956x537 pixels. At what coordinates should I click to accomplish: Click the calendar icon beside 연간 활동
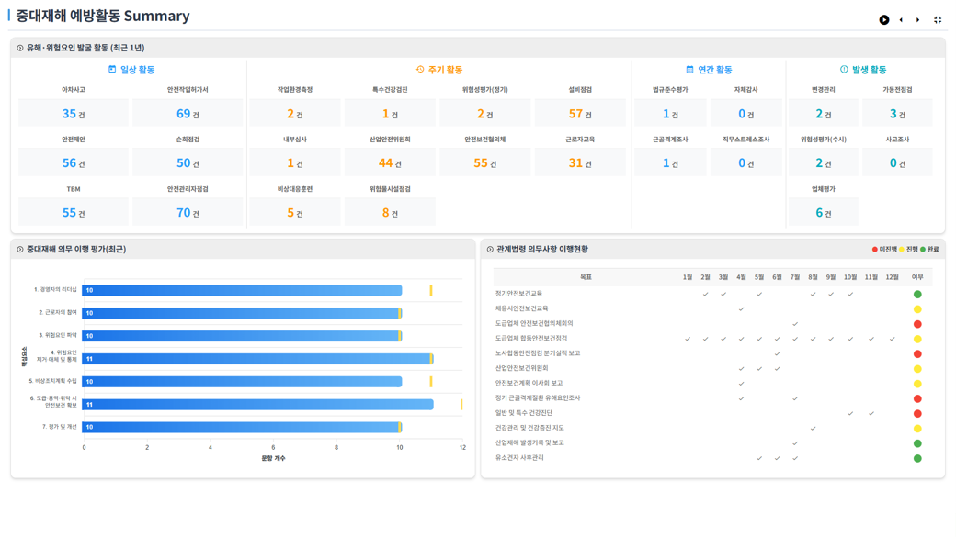pyautogui.click(x=689, y=70)
